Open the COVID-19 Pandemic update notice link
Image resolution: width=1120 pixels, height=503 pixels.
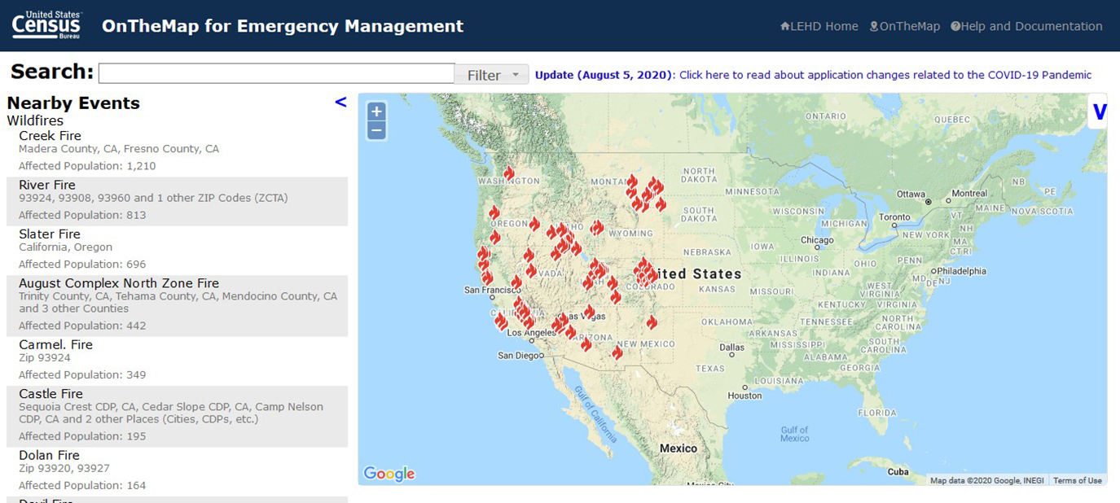pos(813,75)
